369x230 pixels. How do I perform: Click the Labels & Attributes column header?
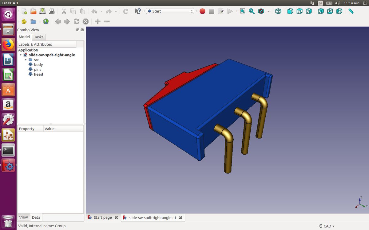(47, 44)
